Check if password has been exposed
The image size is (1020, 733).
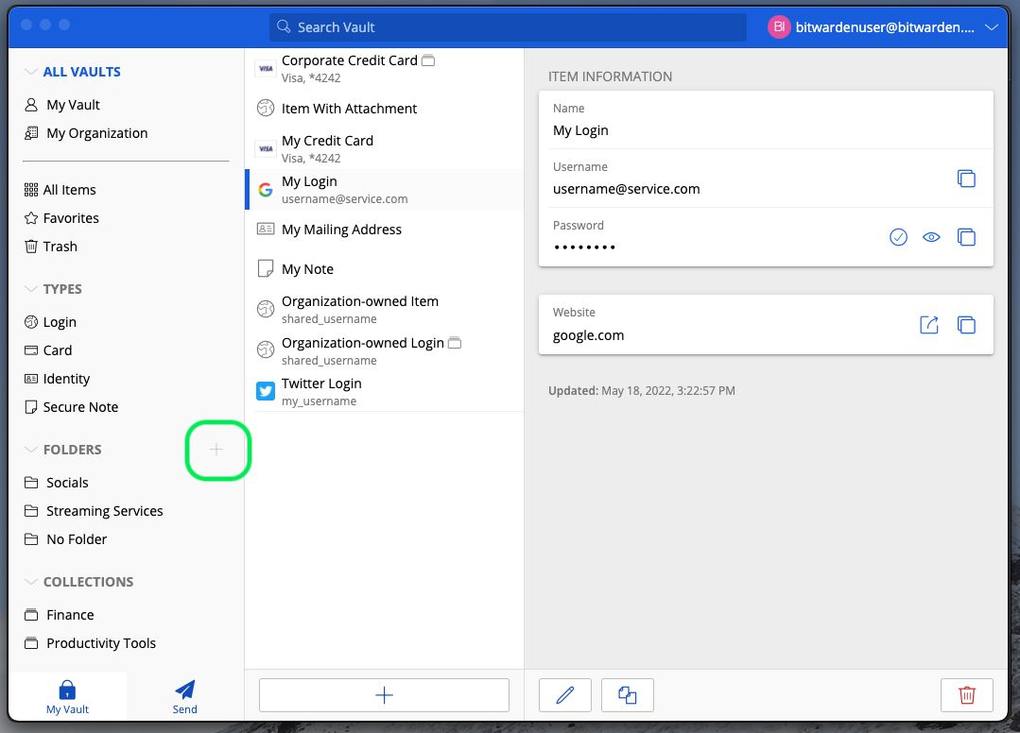[x=898, y=237]
